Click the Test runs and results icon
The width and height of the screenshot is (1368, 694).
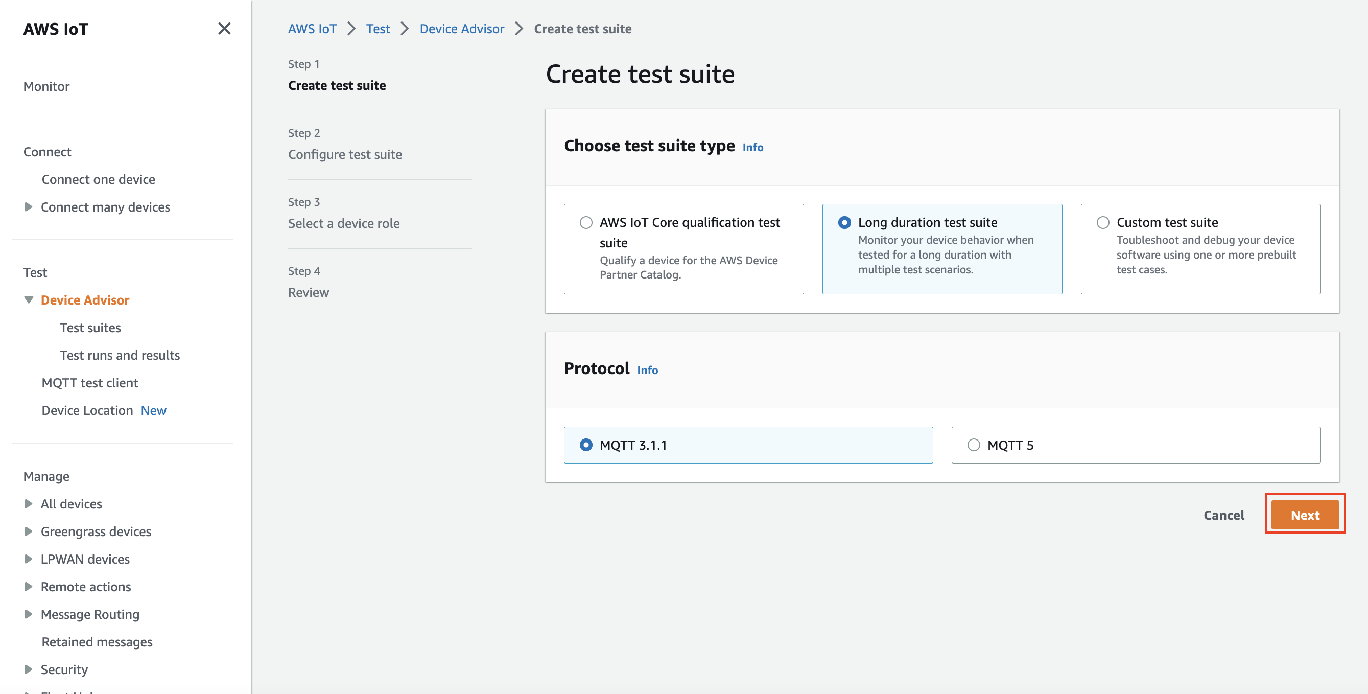click(120, 355)
